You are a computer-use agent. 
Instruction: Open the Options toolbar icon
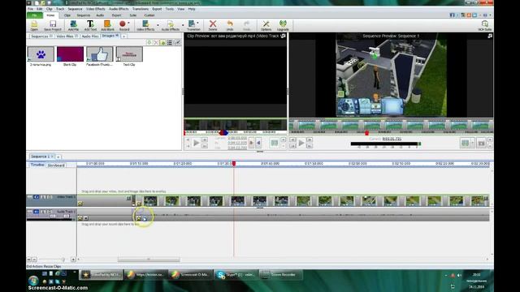(x=266, y=25)
